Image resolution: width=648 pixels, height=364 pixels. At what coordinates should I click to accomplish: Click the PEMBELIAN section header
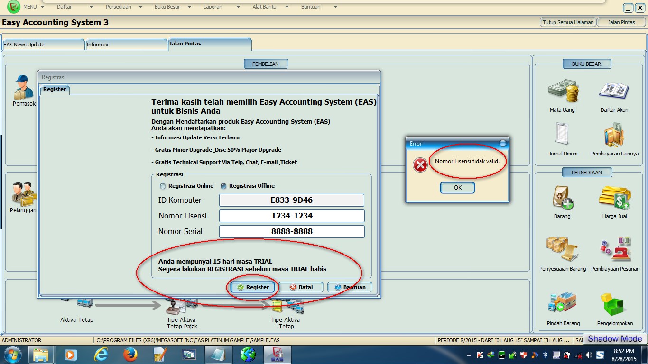click(x=266, y=64)
